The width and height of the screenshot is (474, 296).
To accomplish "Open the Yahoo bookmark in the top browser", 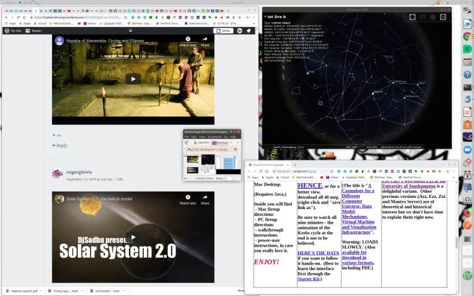I will click(x=89, y=23).
